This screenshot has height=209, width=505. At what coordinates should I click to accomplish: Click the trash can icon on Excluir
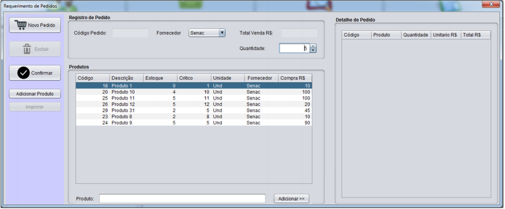[x=27, y=49]
